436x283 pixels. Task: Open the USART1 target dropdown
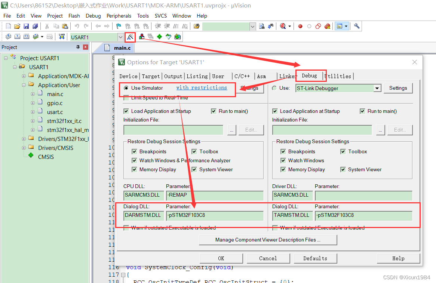click(x=120, y=37)
